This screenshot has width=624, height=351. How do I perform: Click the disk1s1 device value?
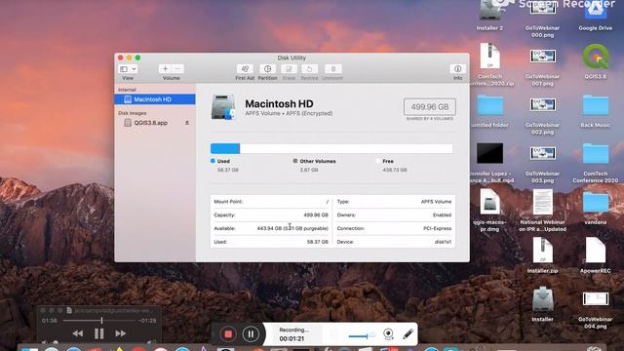click(x=443, y=242)
